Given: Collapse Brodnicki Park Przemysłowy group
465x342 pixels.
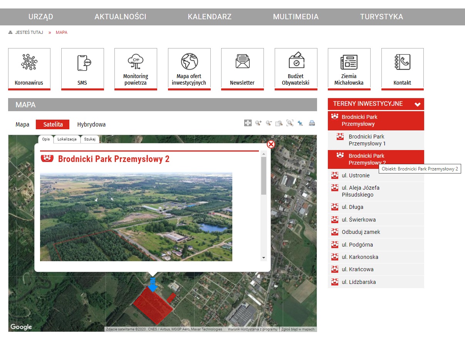Looking at the screenshot, I should coord(376,120).
